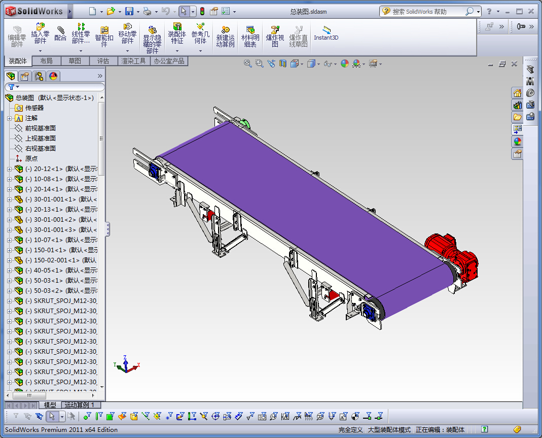Switch to the 布局 (Layout) tab
Viewport: 542px width, 438px height.
click(x=46, y=61)
